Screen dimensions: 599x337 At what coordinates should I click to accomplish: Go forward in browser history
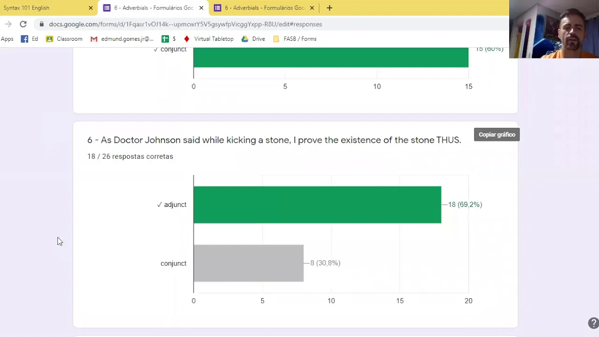tap(8, 24)
